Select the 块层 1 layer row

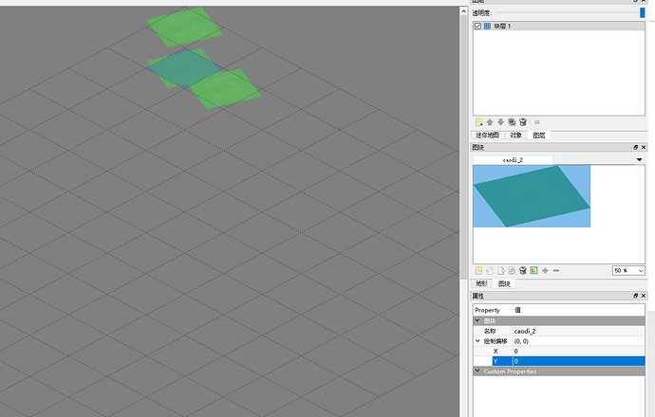click(x=559, y=26)
